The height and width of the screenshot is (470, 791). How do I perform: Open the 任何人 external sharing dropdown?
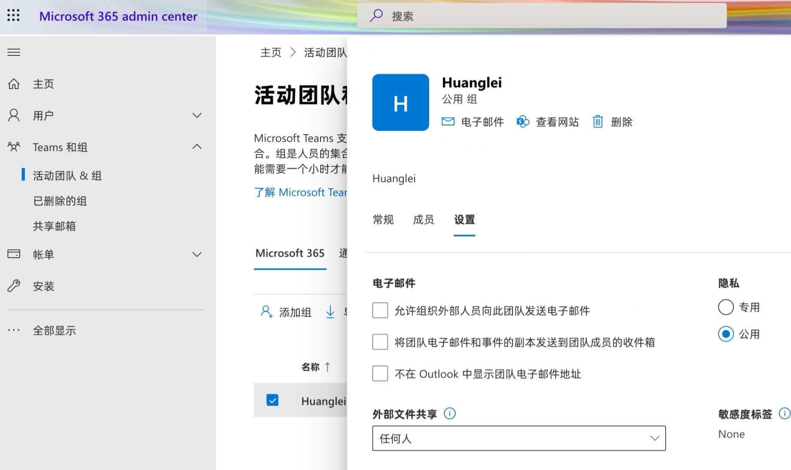point(518,438)
